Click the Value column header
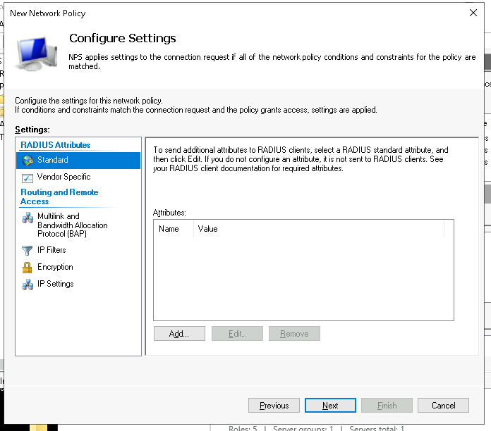 coord(208,229)
